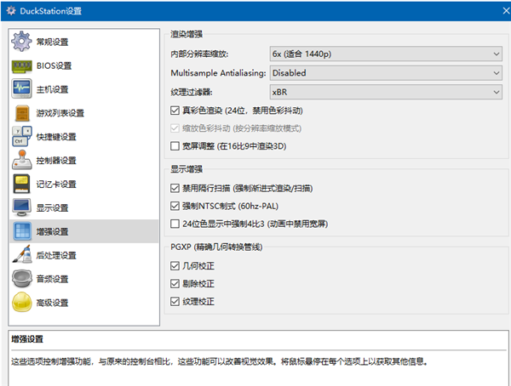This screenshot has height=386, width=511.
Task: Go to 后处理设置 page
Action: pyautogui.click(x=56, y=255)
